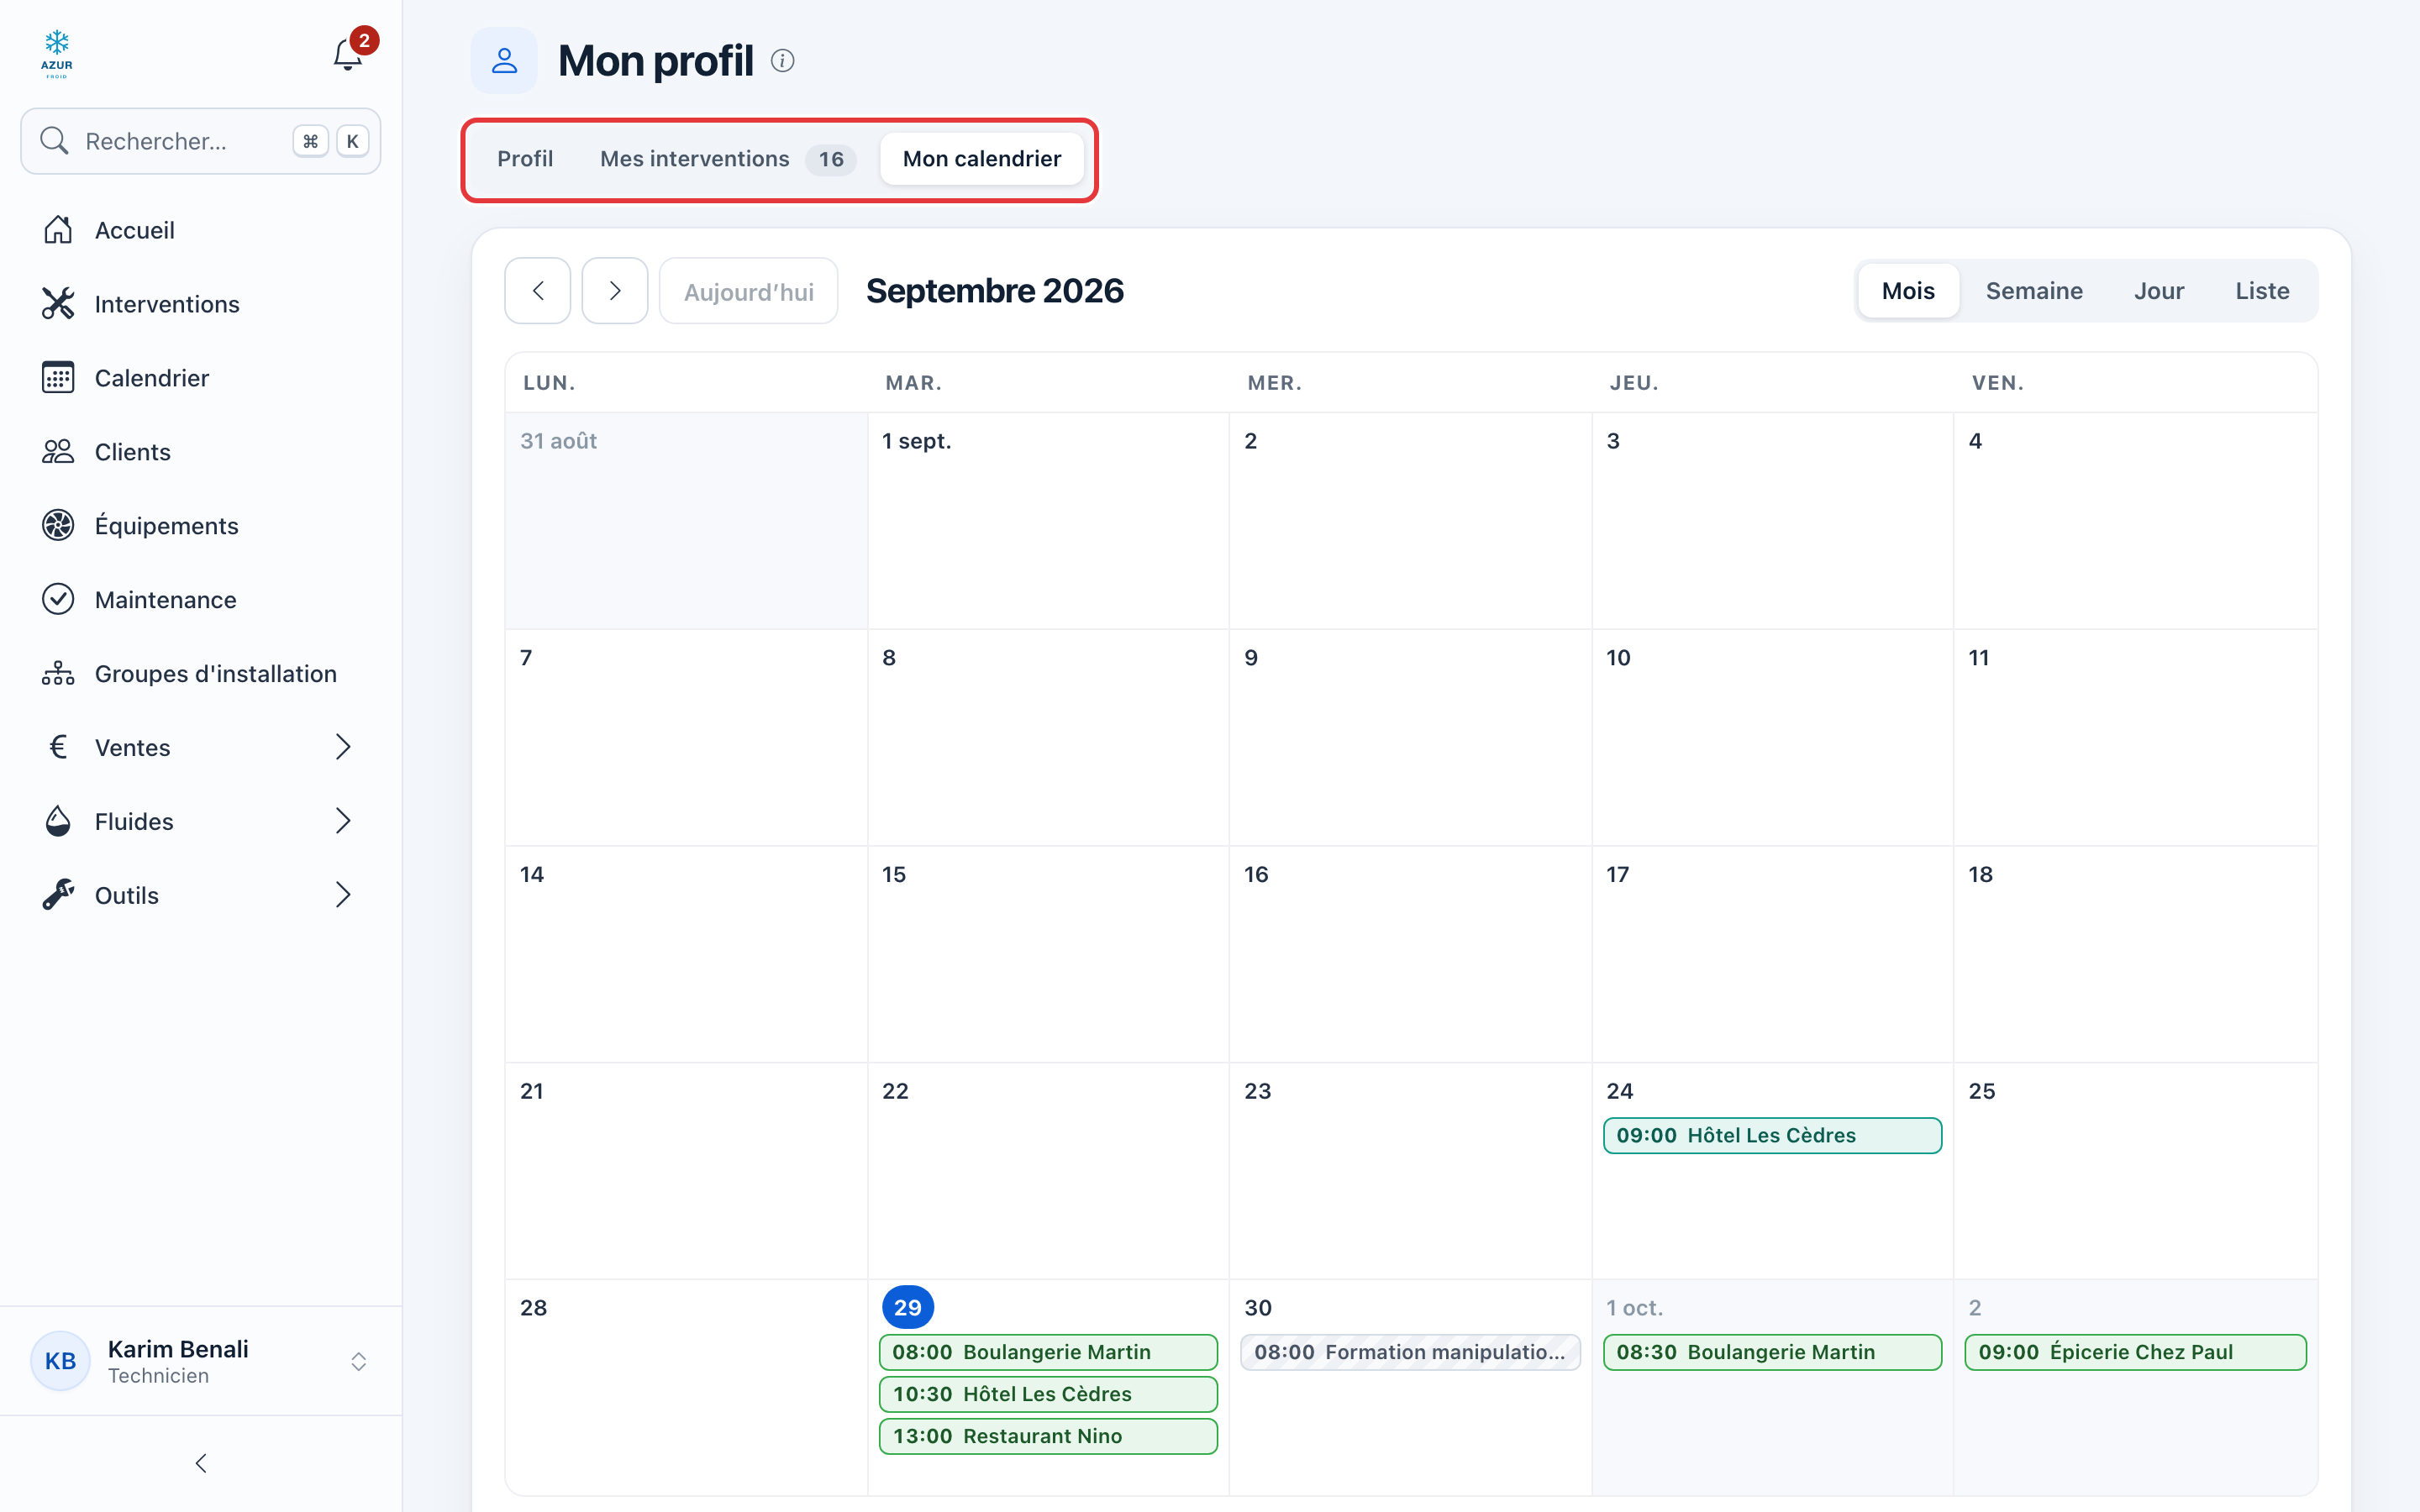
Task: Open the notifications bell
Action: (347, 55)
